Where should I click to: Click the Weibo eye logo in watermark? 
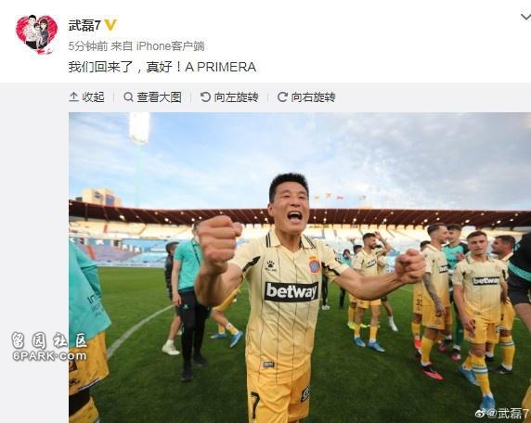click(480, 414)
